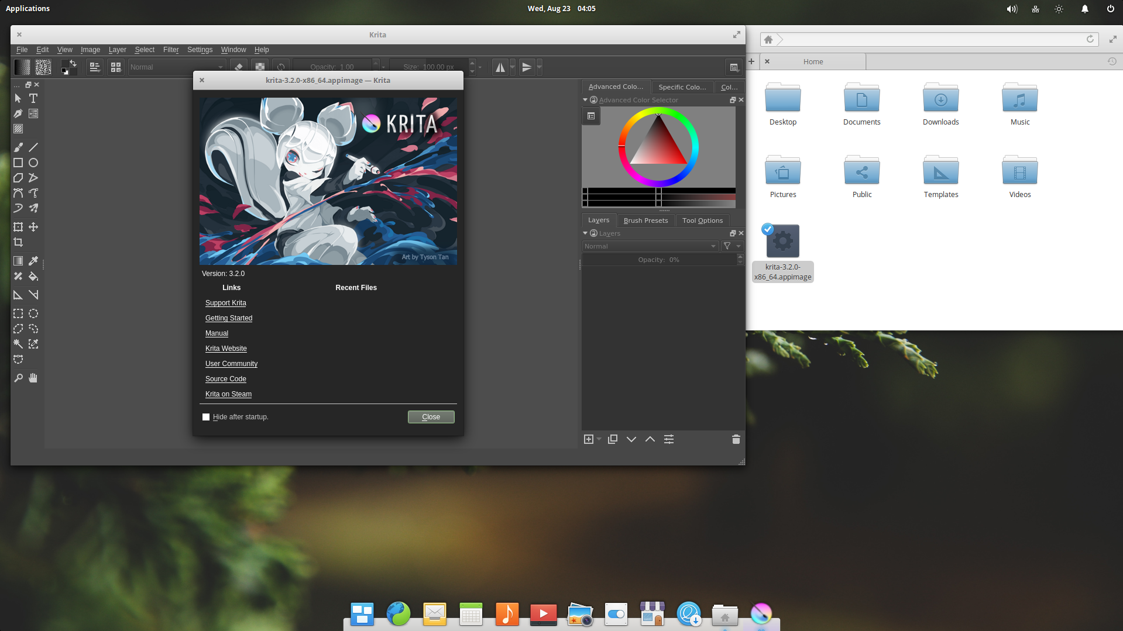Collapse the Layers docker triangle
The image size is (1123, 631).
pos(585,233)
